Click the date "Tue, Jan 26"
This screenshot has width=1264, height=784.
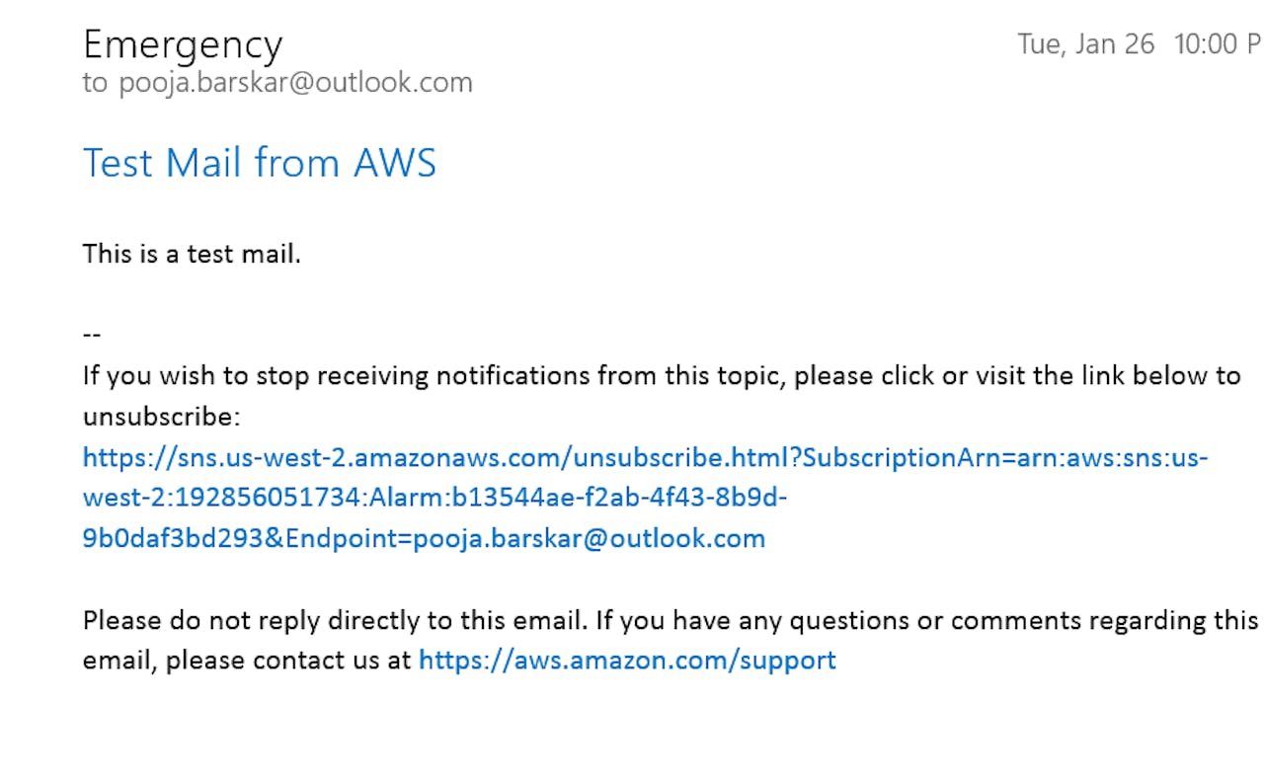click(1085, 44)
